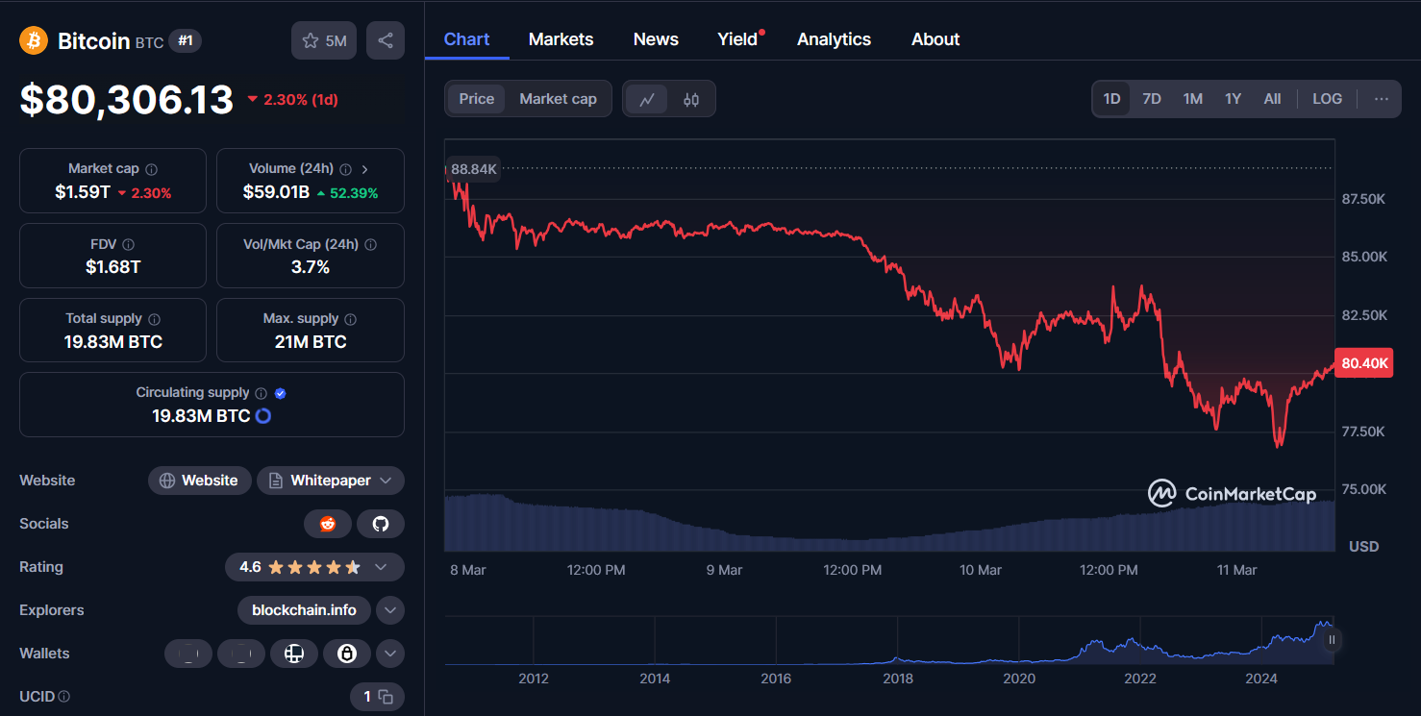The height and width of the screenshot is (716, 1421).
Task: Click Vol/Mkt Cap info icon
Action: click(371, 245)
